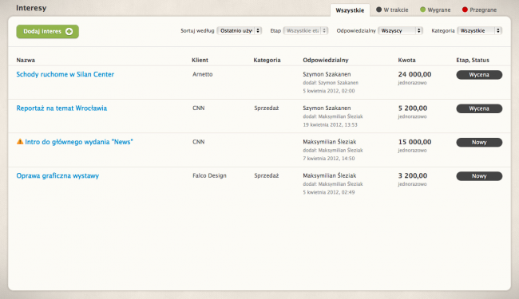Click the green dot icon of Wygrane
The width and height of the screenshot is (519, 299).
tap(422, 10)
